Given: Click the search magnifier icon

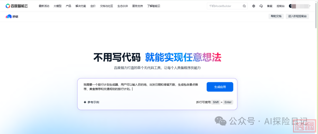Looking at the screenshot, I should coord(244,6).
